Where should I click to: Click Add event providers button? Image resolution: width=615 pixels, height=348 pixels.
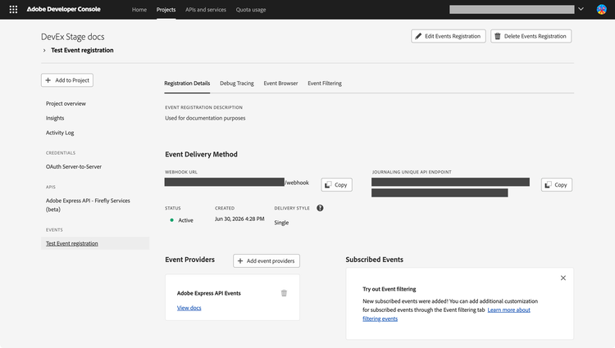click(x=266, y=260)
